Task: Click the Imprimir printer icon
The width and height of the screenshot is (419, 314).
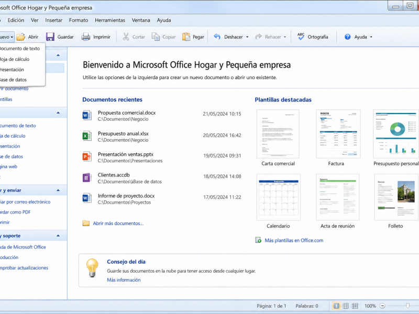Action: click(x=86, y=37)
